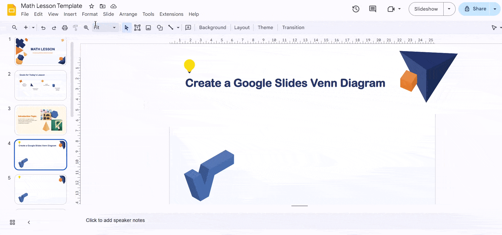Expand the Slideshow options dropdown arrow
The width and height of the screenshot is (502, 235).
click(449, 9)
